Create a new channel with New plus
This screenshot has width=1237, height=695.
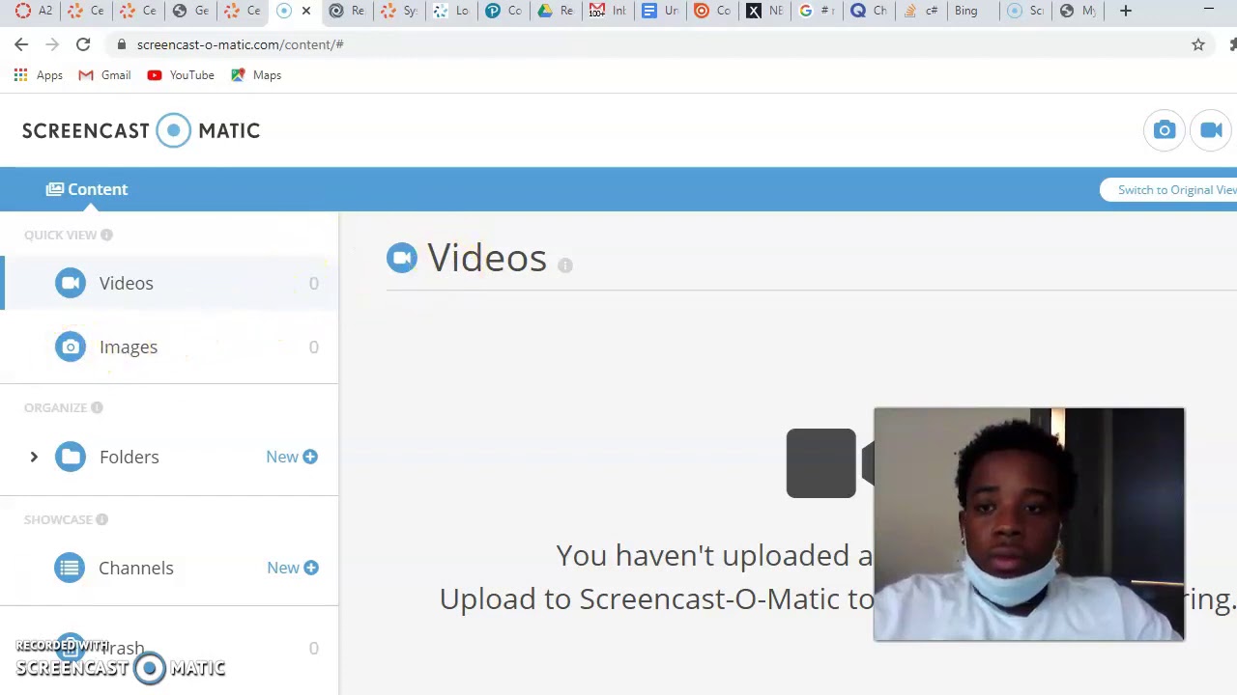[293, 568]
